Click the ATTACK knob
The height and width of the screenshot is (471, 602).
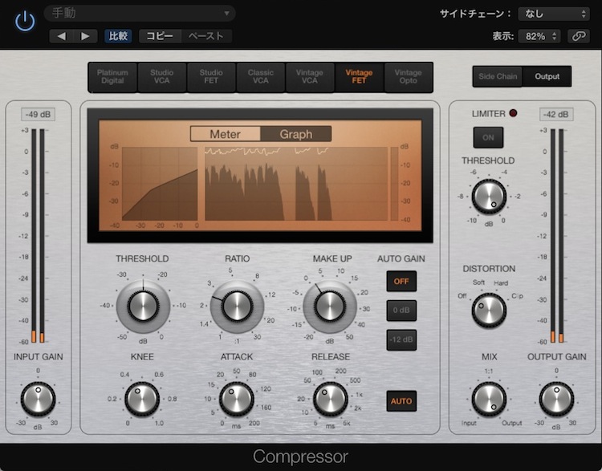coord(236,400)
